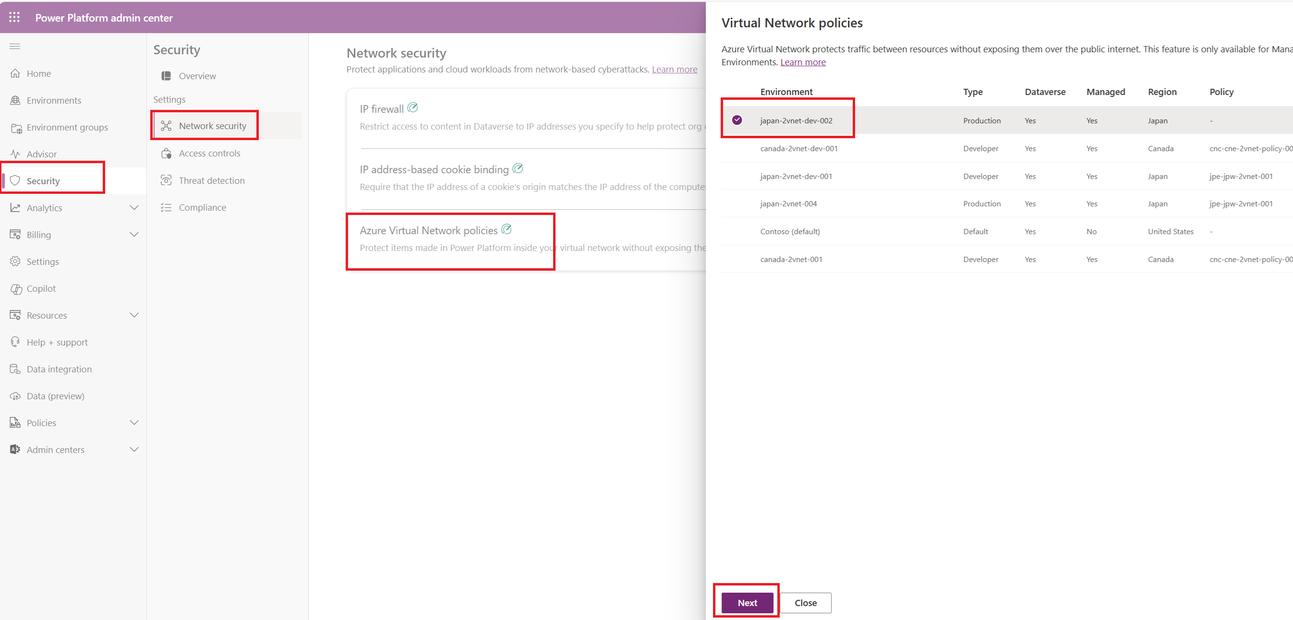
Task: Expand the Admin centers chevron
Action: (134, 450)
